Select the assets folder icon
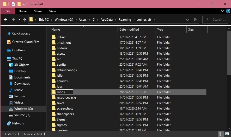Screen dimensions: 231x137 tap(54, 54)
